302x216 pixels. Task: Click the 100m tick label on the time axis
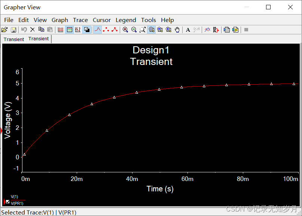point(291,179)
